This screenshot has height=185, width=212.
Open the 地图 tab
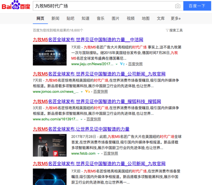click(x=146, y=19)
